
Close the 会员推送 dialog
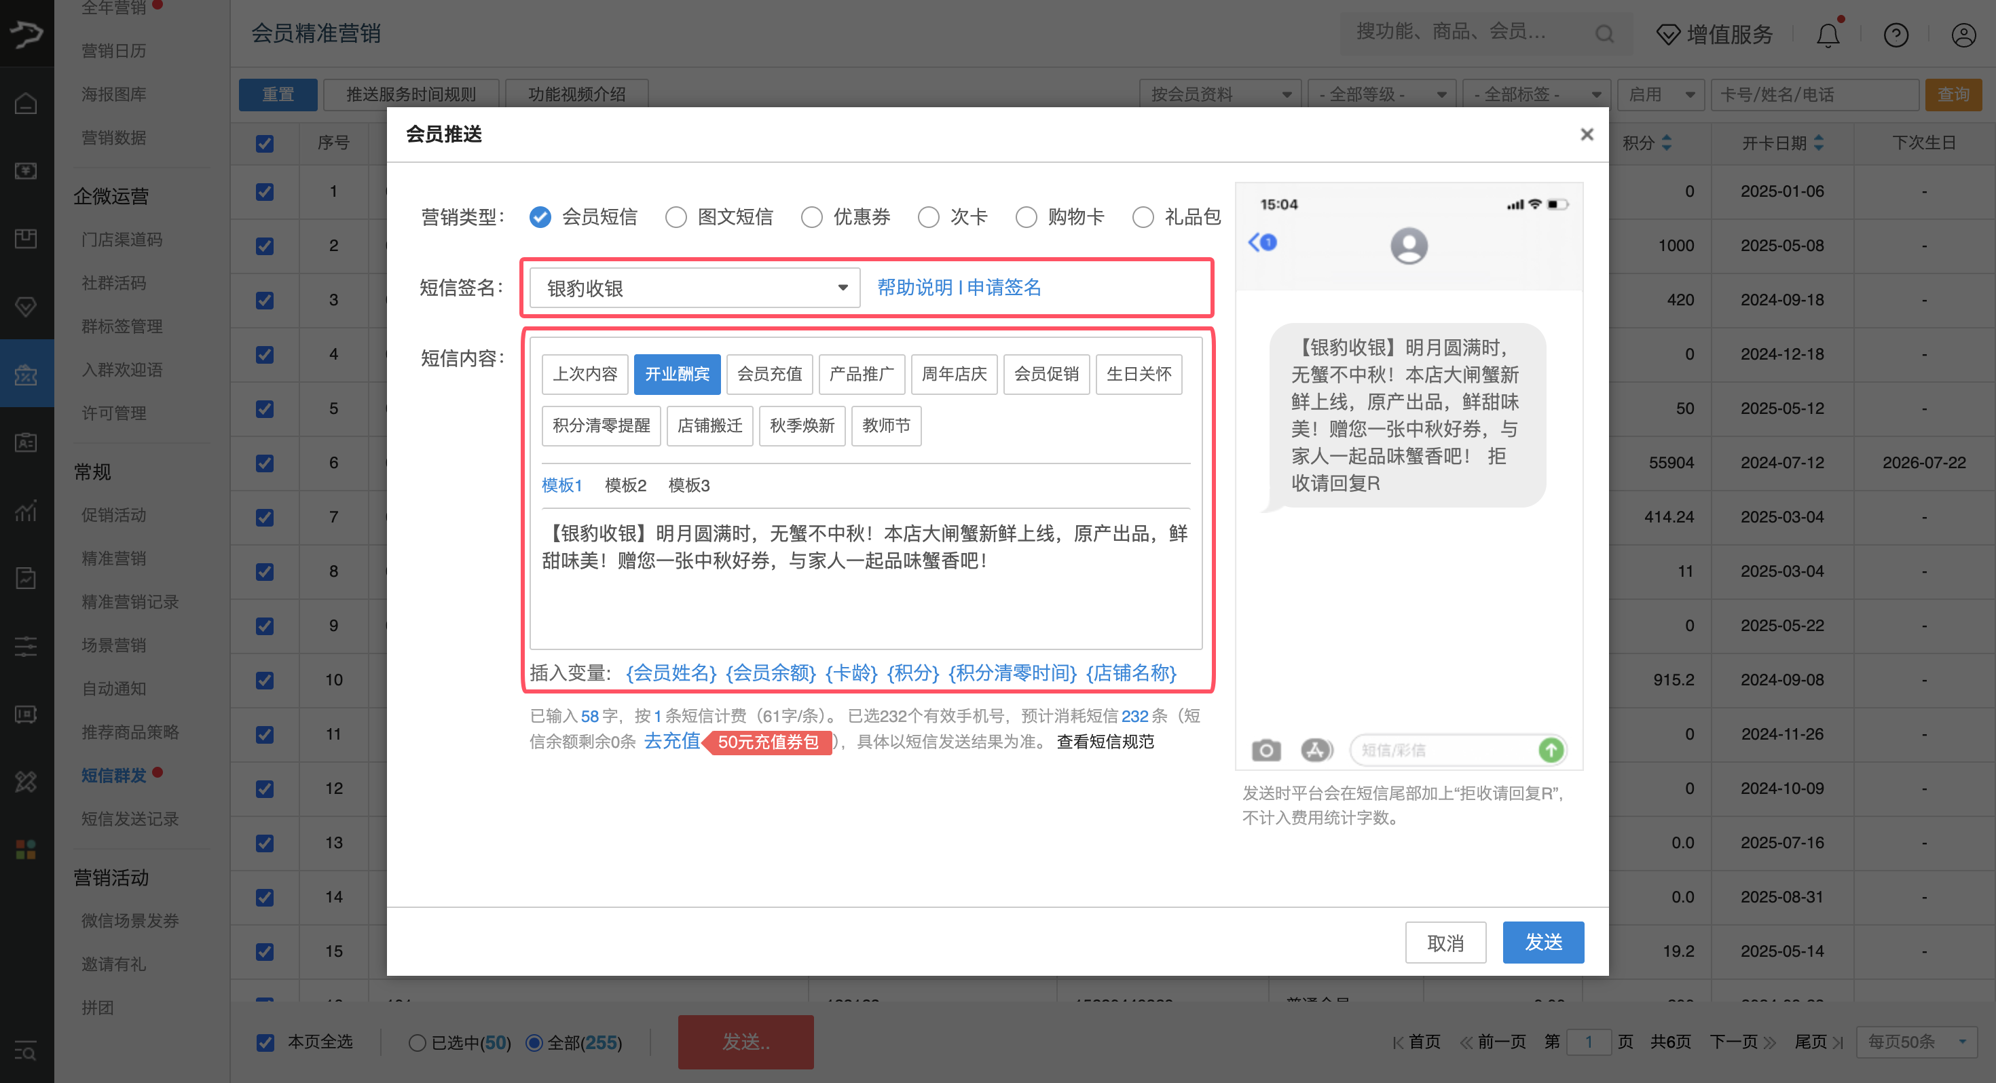[1587, 134]
